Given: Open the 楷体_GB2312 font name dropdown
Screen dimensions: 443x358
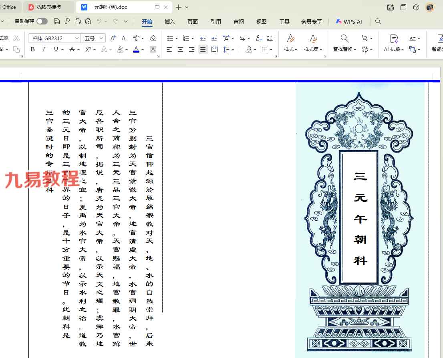Looking at the screenshot, I should pyautogui.click(x=77, y=38).
